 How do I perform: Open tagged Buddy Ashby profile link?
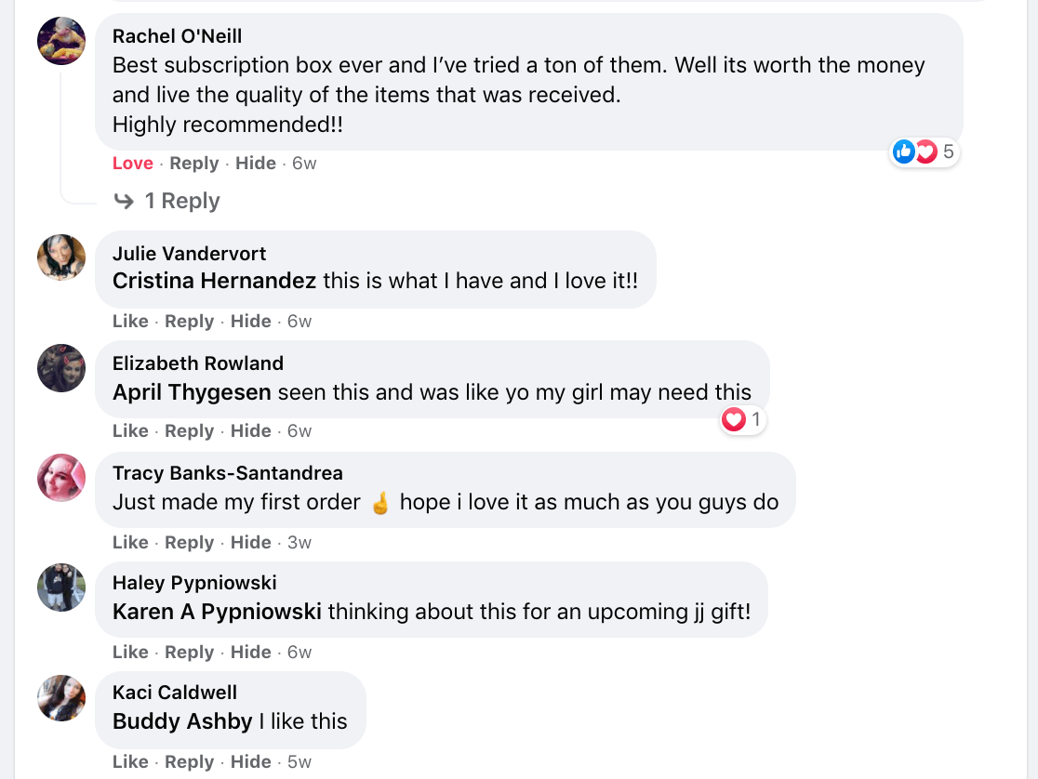(182, 721)
